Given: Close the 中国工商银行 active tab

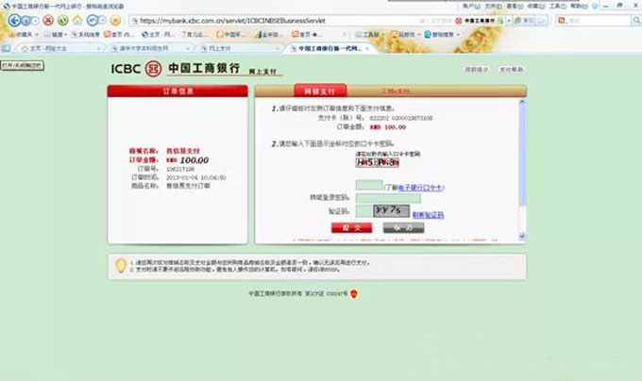Looking at the screenshot, I should [x=367, y=48].
